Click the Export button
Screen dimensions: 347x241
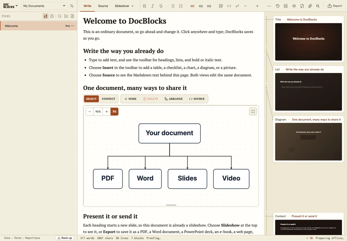click(x=335, y=6)
